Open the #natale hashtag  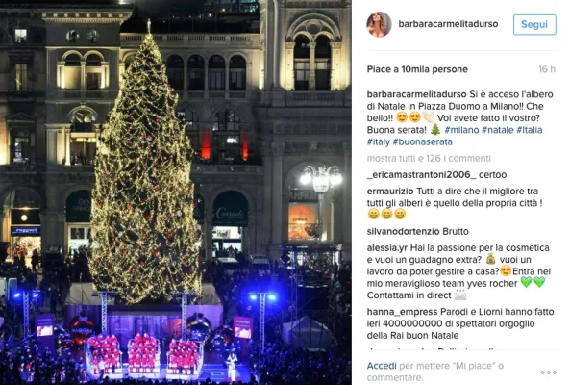(498, 130)
